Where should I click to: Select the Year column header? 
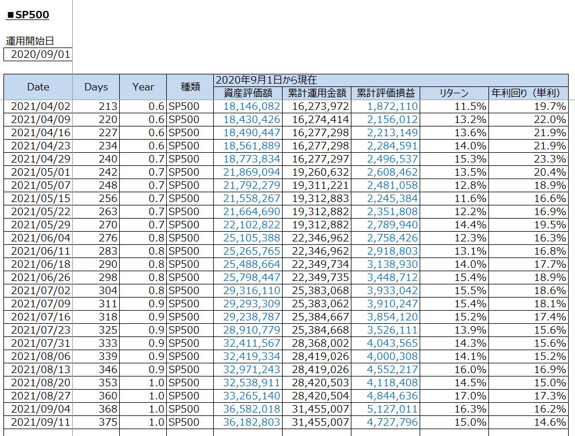coord(143,87)
